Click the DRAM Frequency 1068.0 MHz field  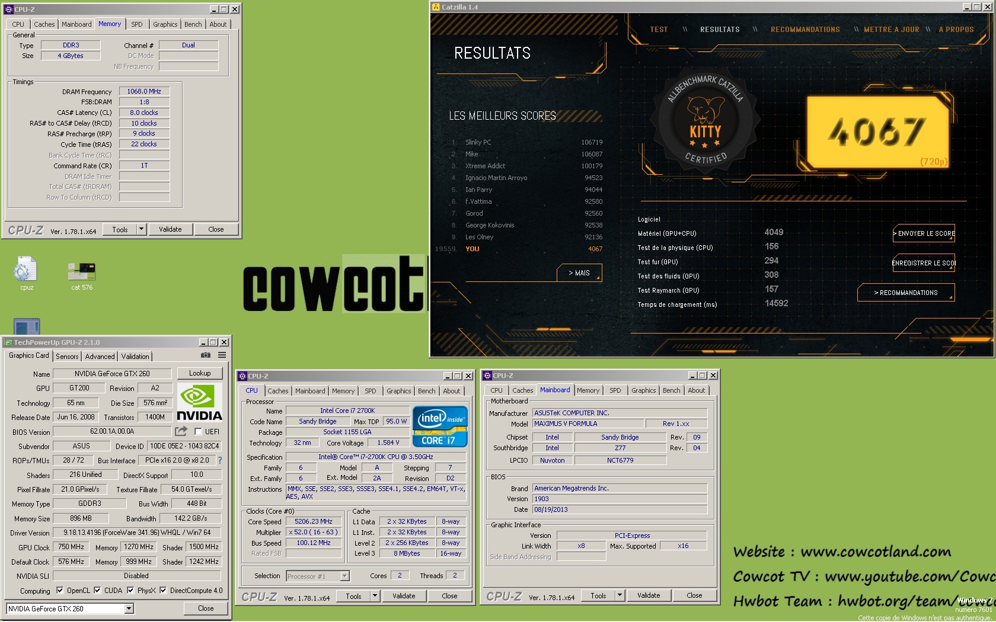(x=144, y=91)
